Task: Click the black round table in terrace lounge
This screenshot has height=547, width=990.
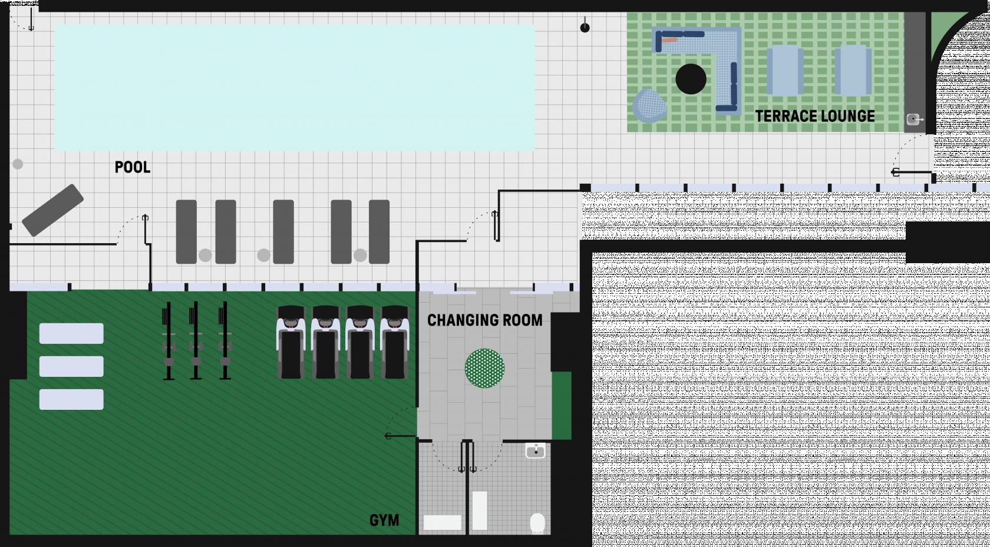Action: (691, 79)
